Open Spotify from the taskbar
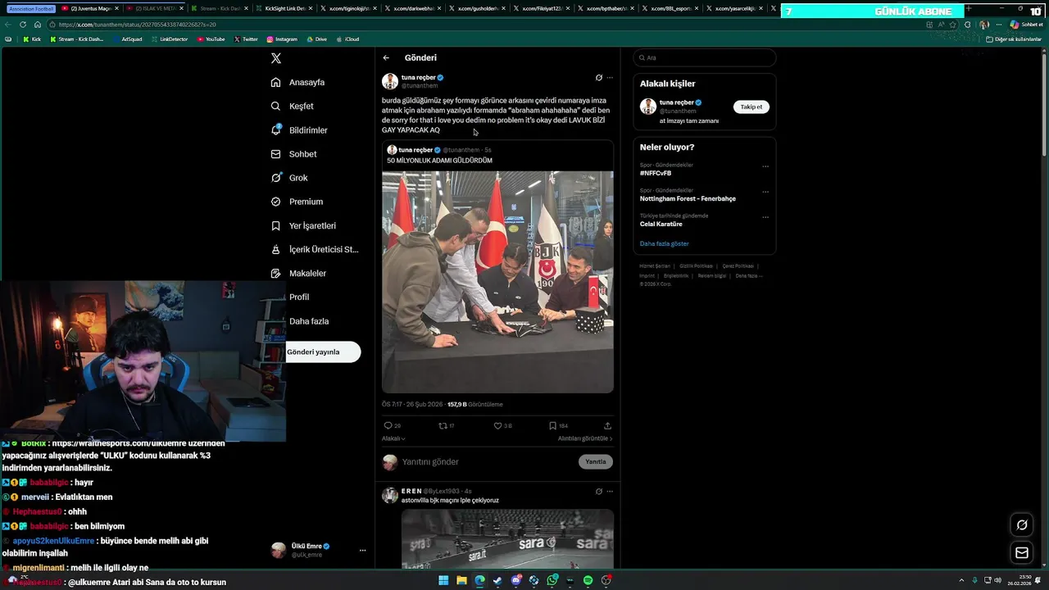 [588, 580]
